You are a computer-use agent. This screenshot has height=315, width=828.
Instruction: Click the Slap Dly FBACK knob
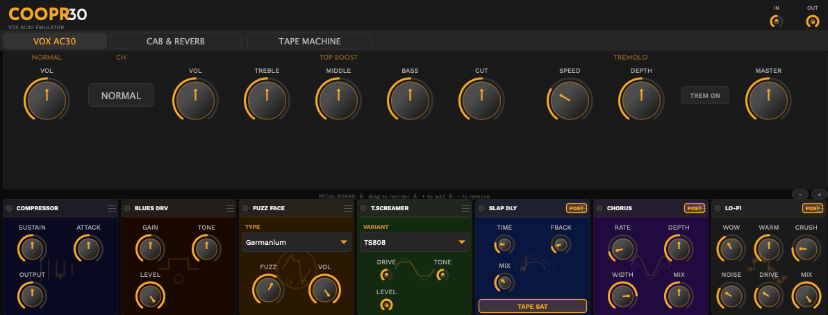(x=561, y=244)
